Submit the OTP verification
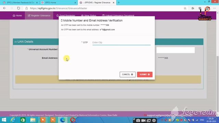The image size is (219, 123). (x=145, y=74)
